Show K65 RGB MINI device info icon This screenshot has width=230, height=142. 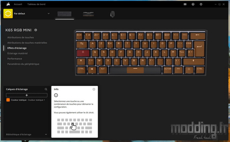click(36, 30)
